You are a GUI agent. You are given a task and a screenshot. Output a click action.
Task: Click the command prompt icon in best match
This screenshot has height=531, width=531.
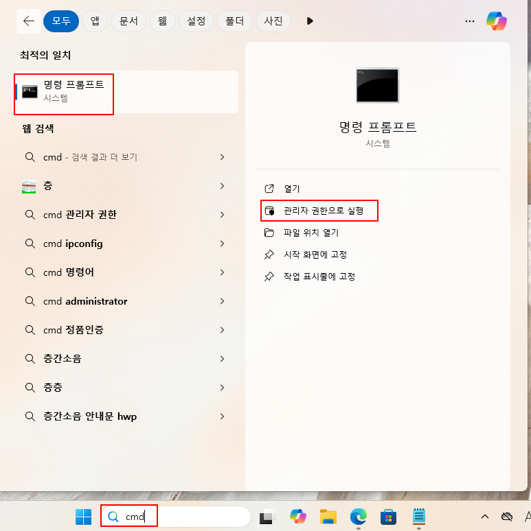pyautogui.click(x=30, y=92)
